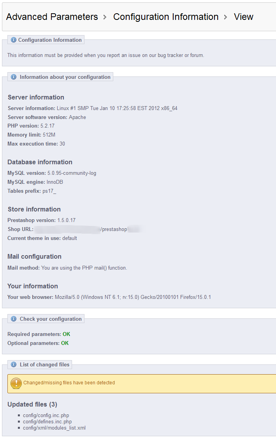Click the green OK for Required parameters
Image resolution: width=276 pixels, height=437 pixels.
[x=66, y=334]
